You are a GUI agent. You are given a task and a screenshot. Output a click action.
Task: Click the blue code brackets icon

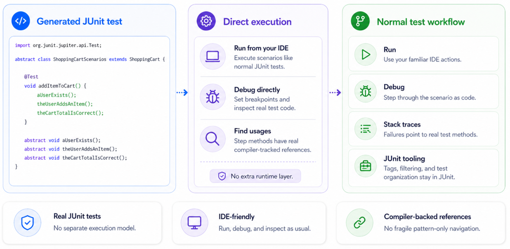[21, 21]
